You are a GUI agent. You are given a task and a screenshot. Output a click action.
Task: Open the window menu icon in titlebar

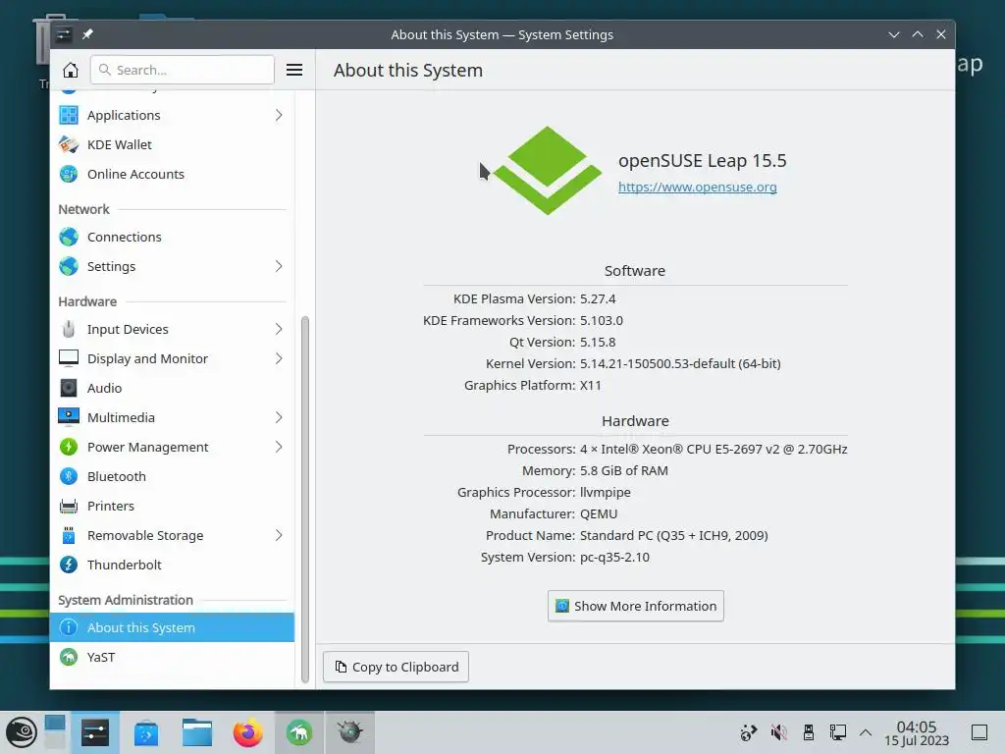tap(63, 34)
